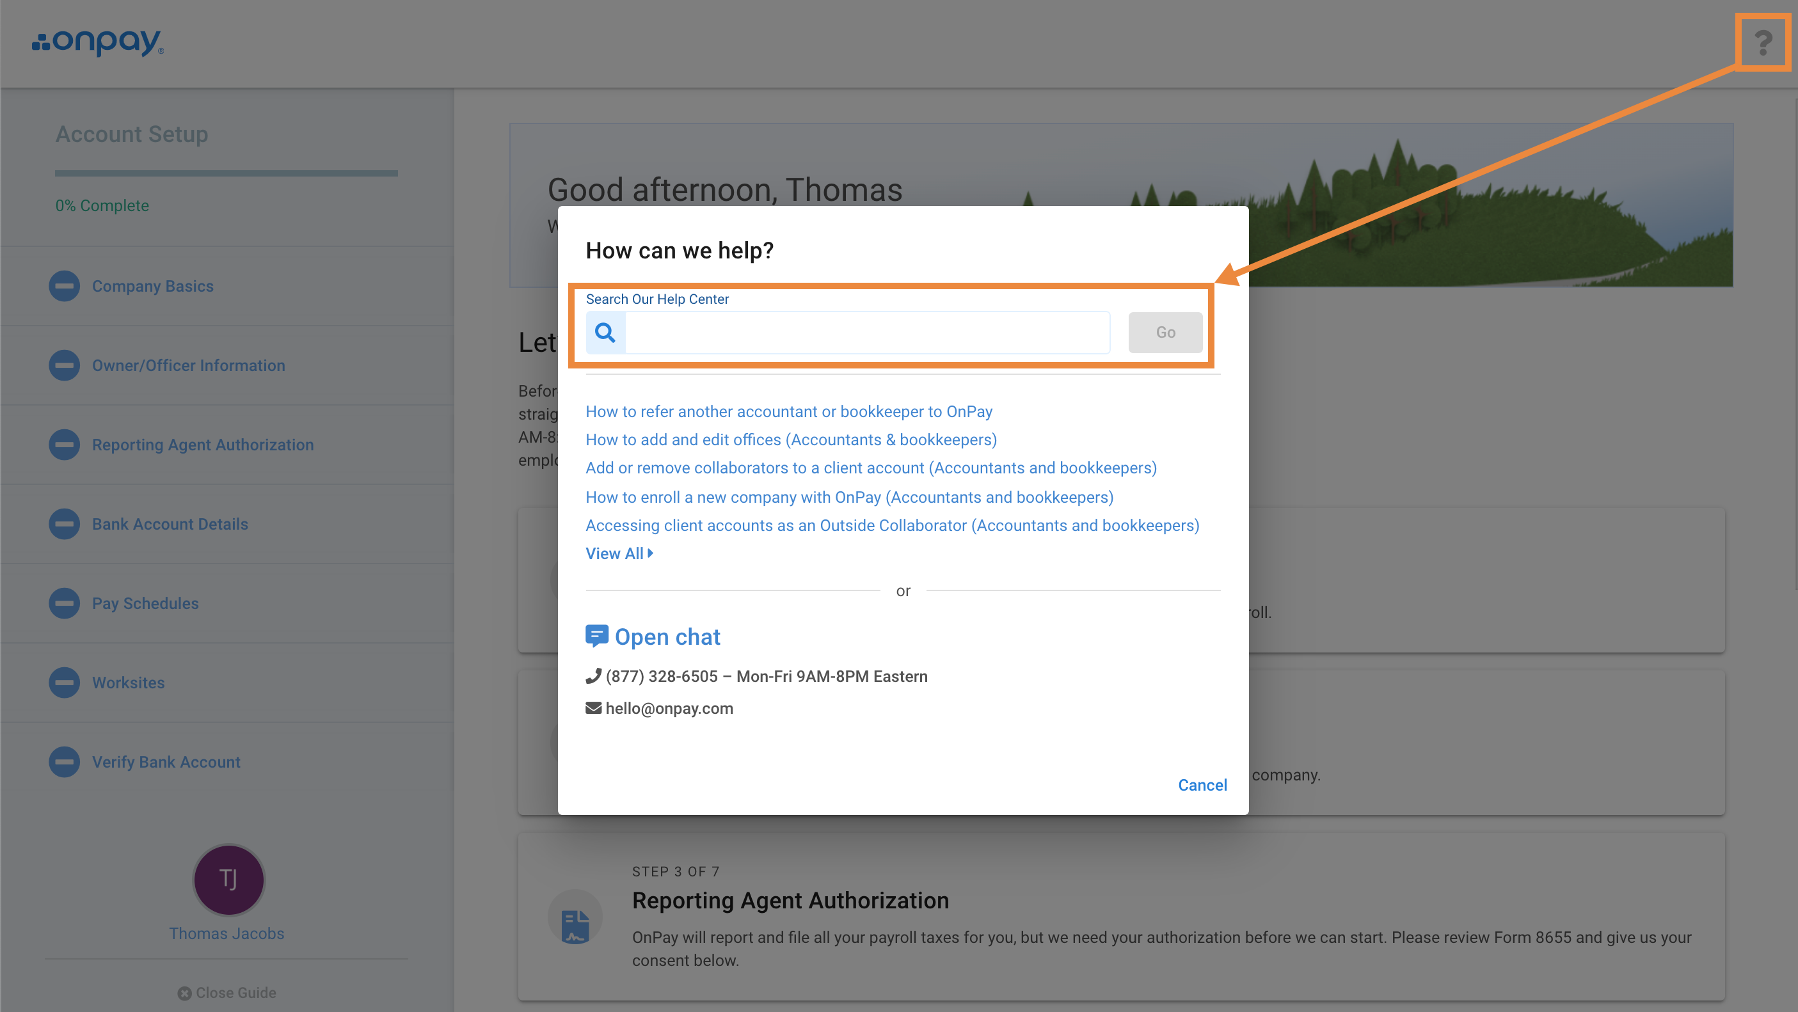Click in the Help Center search field
Viewport: 1798px width, 1012px height.
click(868, 332)
